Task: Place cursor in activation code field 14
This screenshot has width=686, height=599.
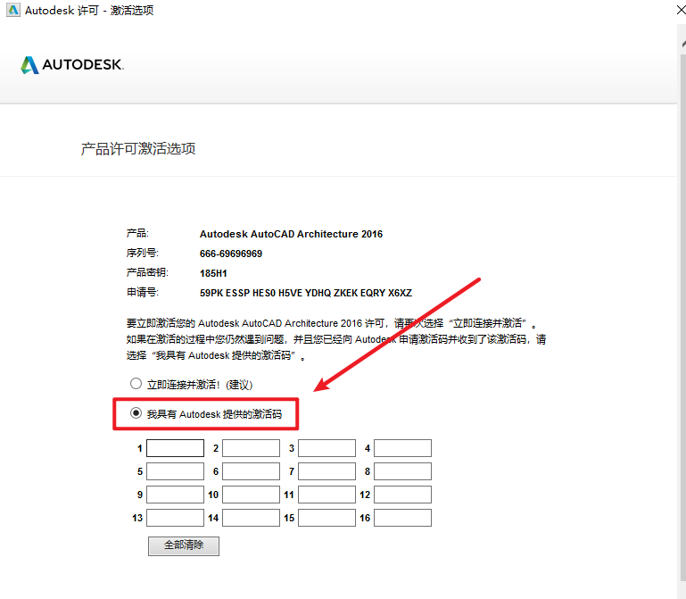Action: pos(251,518)
